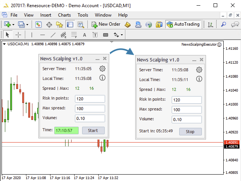Click the chart shift bars icon
241x181 pixels.
[210, 25]
